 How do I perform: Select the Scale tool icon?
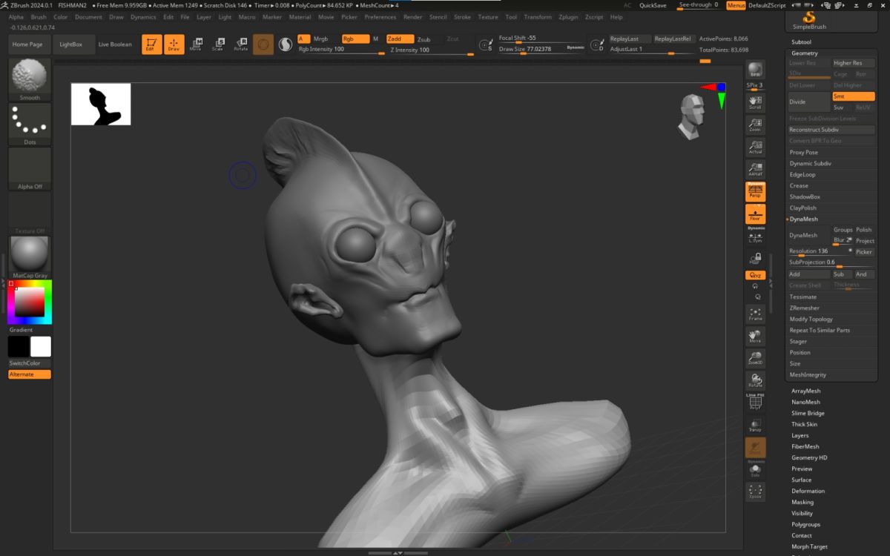(x=218, y=44)
